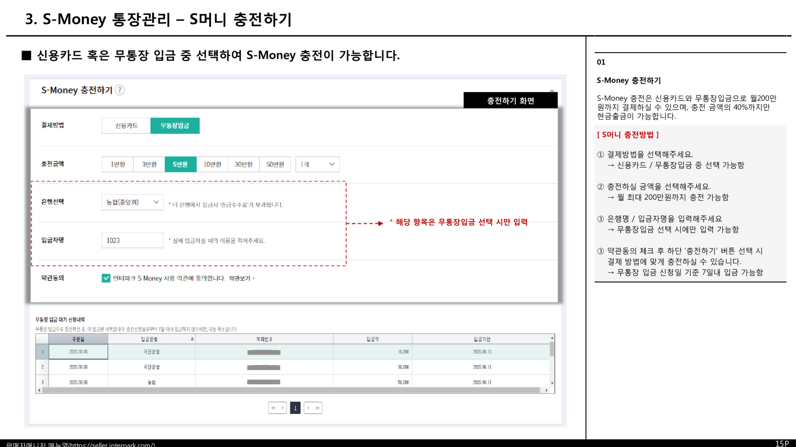Go to next page pagination icon
This screenshot has width=796, height=447.
click(308, 408)
